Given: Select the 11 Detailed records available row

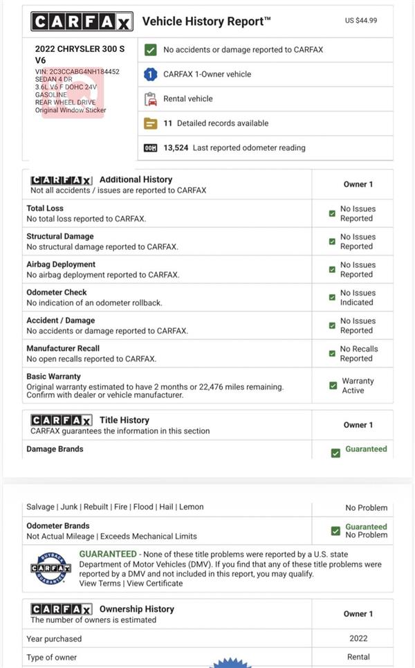Looking at the screenshot, I should (266, 123).
